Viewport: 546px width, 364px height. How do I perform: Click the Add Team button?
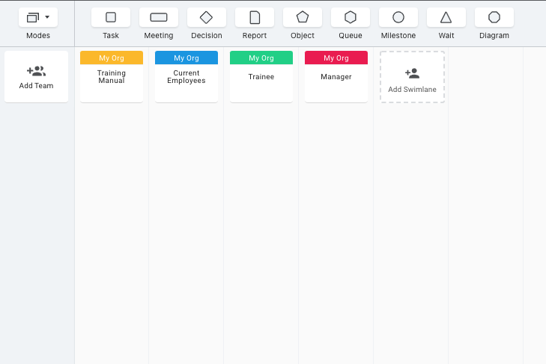tap(36, 77)
